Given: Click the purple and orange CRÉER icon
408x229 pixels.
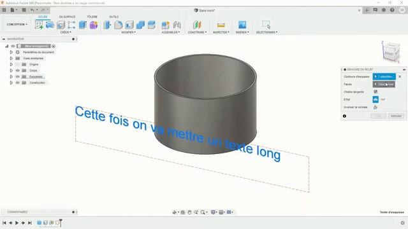Looking at the screenshot, I should click(x=94, y=25).
